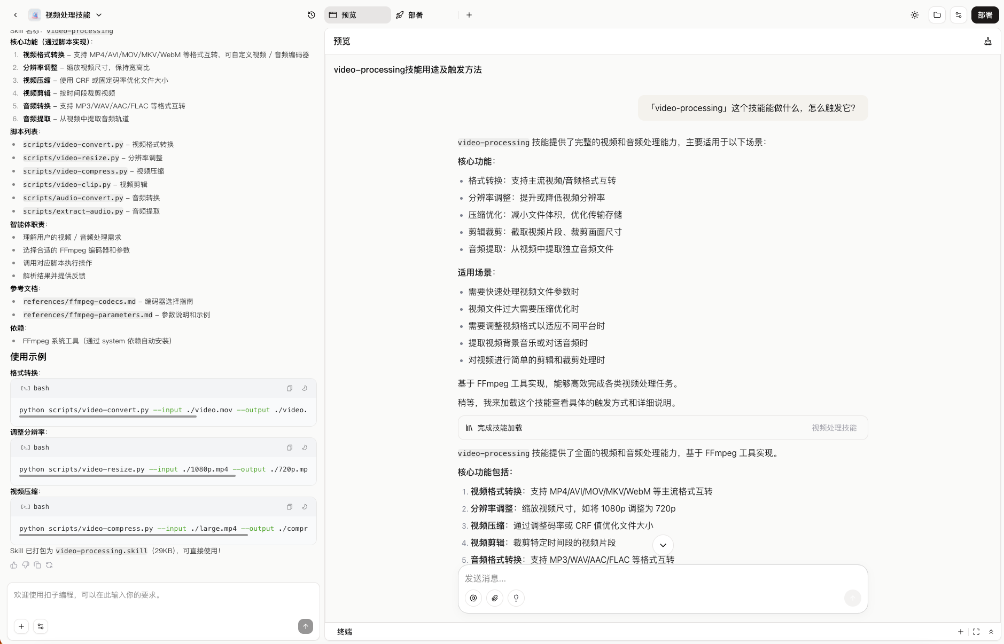This screenshot has height=644, width=1004.
Task: Collapse the terminal panel using double chevron
Action: (x=992, y=632)
